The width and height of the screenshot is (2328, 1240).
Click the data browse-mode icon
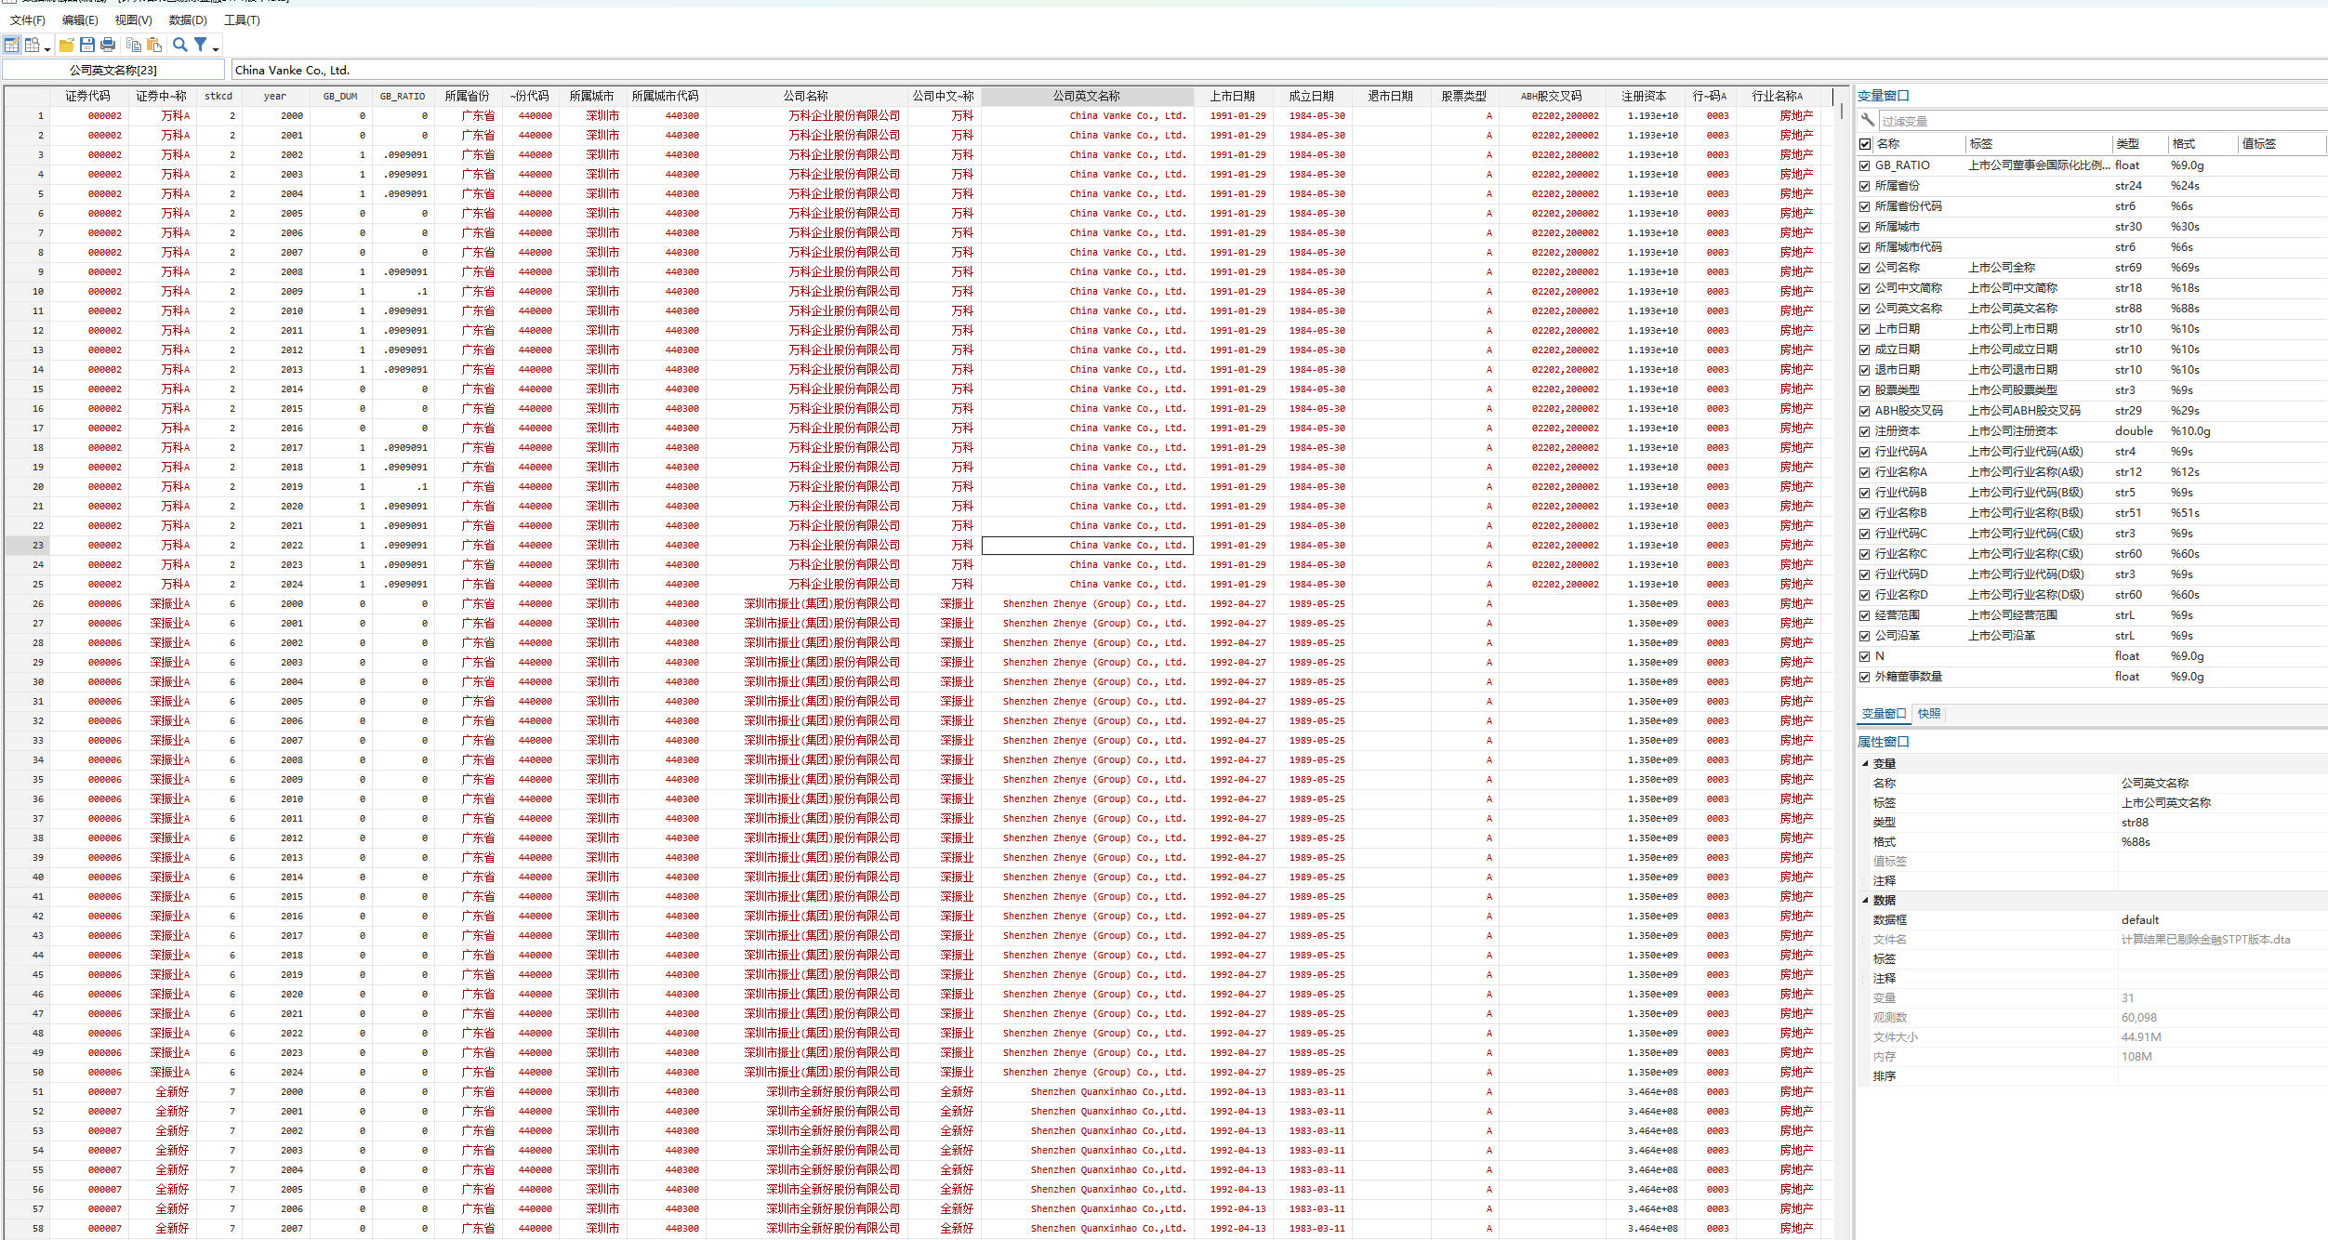33,45
